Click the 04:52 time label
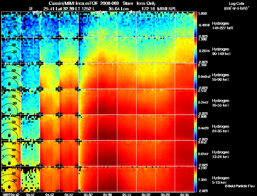 (x=50, y=194)
